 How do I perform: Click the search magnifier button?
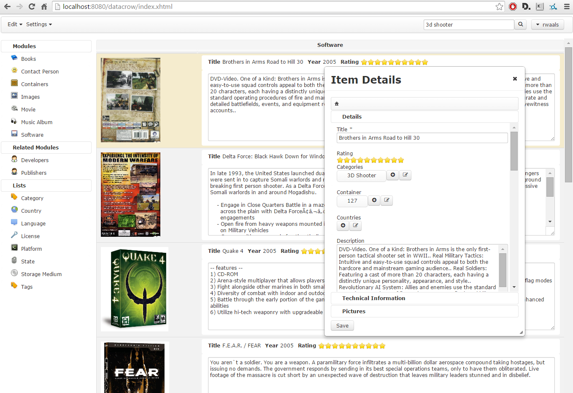(x=521, y=24)
